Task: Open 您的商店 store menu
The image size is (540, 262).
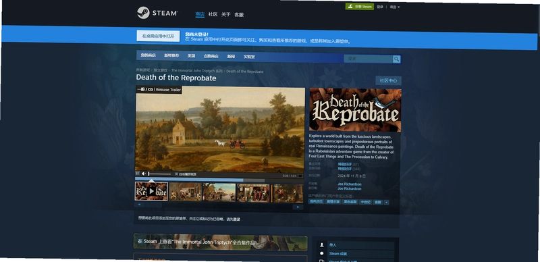Action: point(148,55)
